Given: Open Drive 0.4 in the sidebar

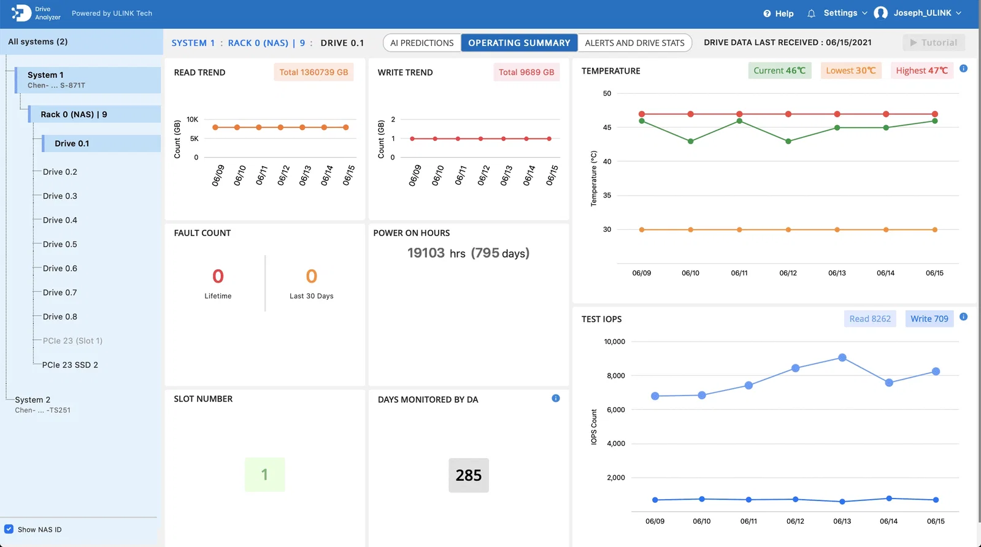Looking at the screenshot, I should click(60, 220).
